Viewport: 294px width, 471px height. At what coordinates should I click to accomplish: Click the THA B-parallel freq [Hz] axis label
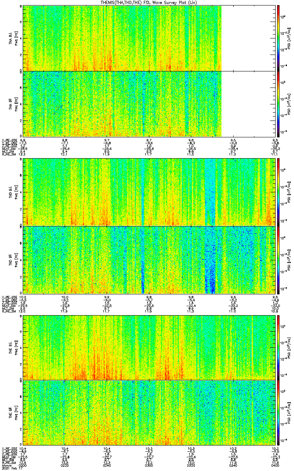(16, 104)
